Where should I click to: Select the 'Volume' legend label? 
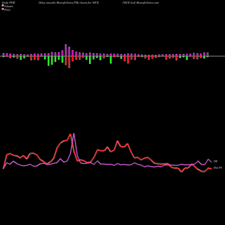pyautogui.click(x=9, y=6)
